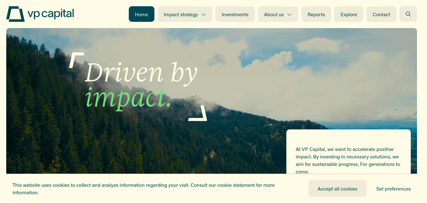Open the Investments page
The height and width of the screenshot is (203, 427).
pos(235,14)
